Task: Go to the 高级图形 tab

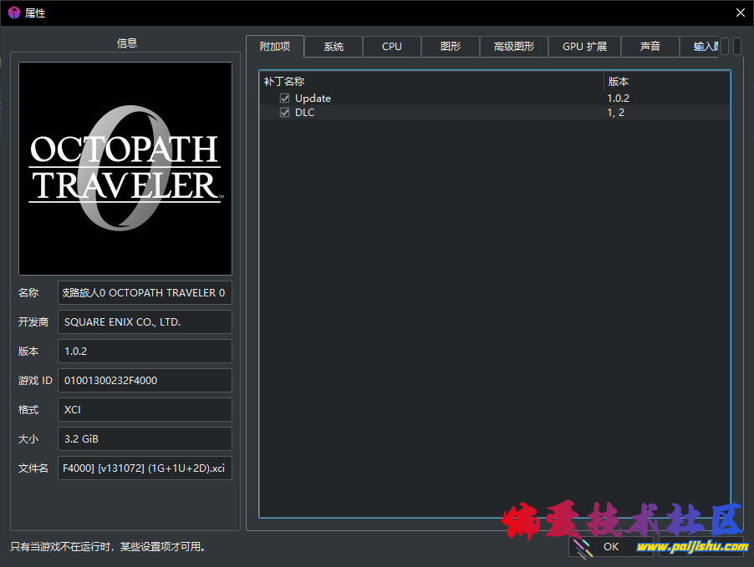Action: [x=514, y=47]
